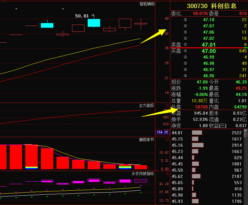Click the buy level 1 circled icon
248x205 pixels.
click(185, 51)
